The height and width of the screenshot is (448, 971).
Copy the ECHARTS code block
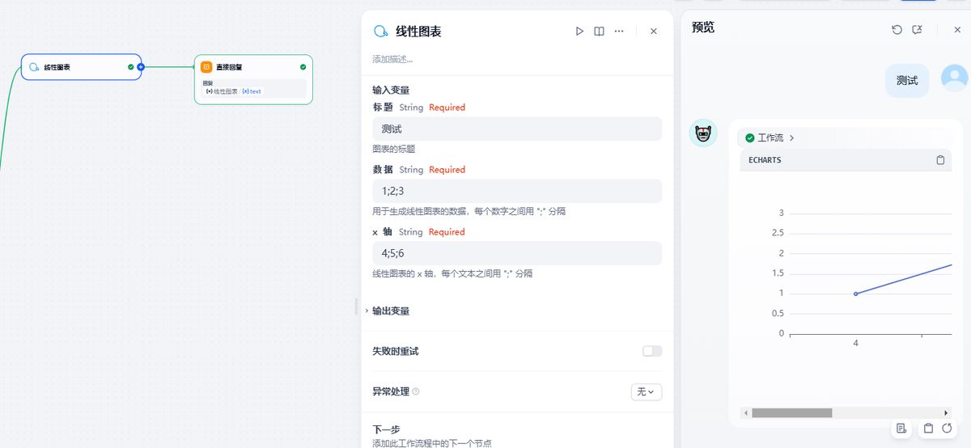coord(940,160)
